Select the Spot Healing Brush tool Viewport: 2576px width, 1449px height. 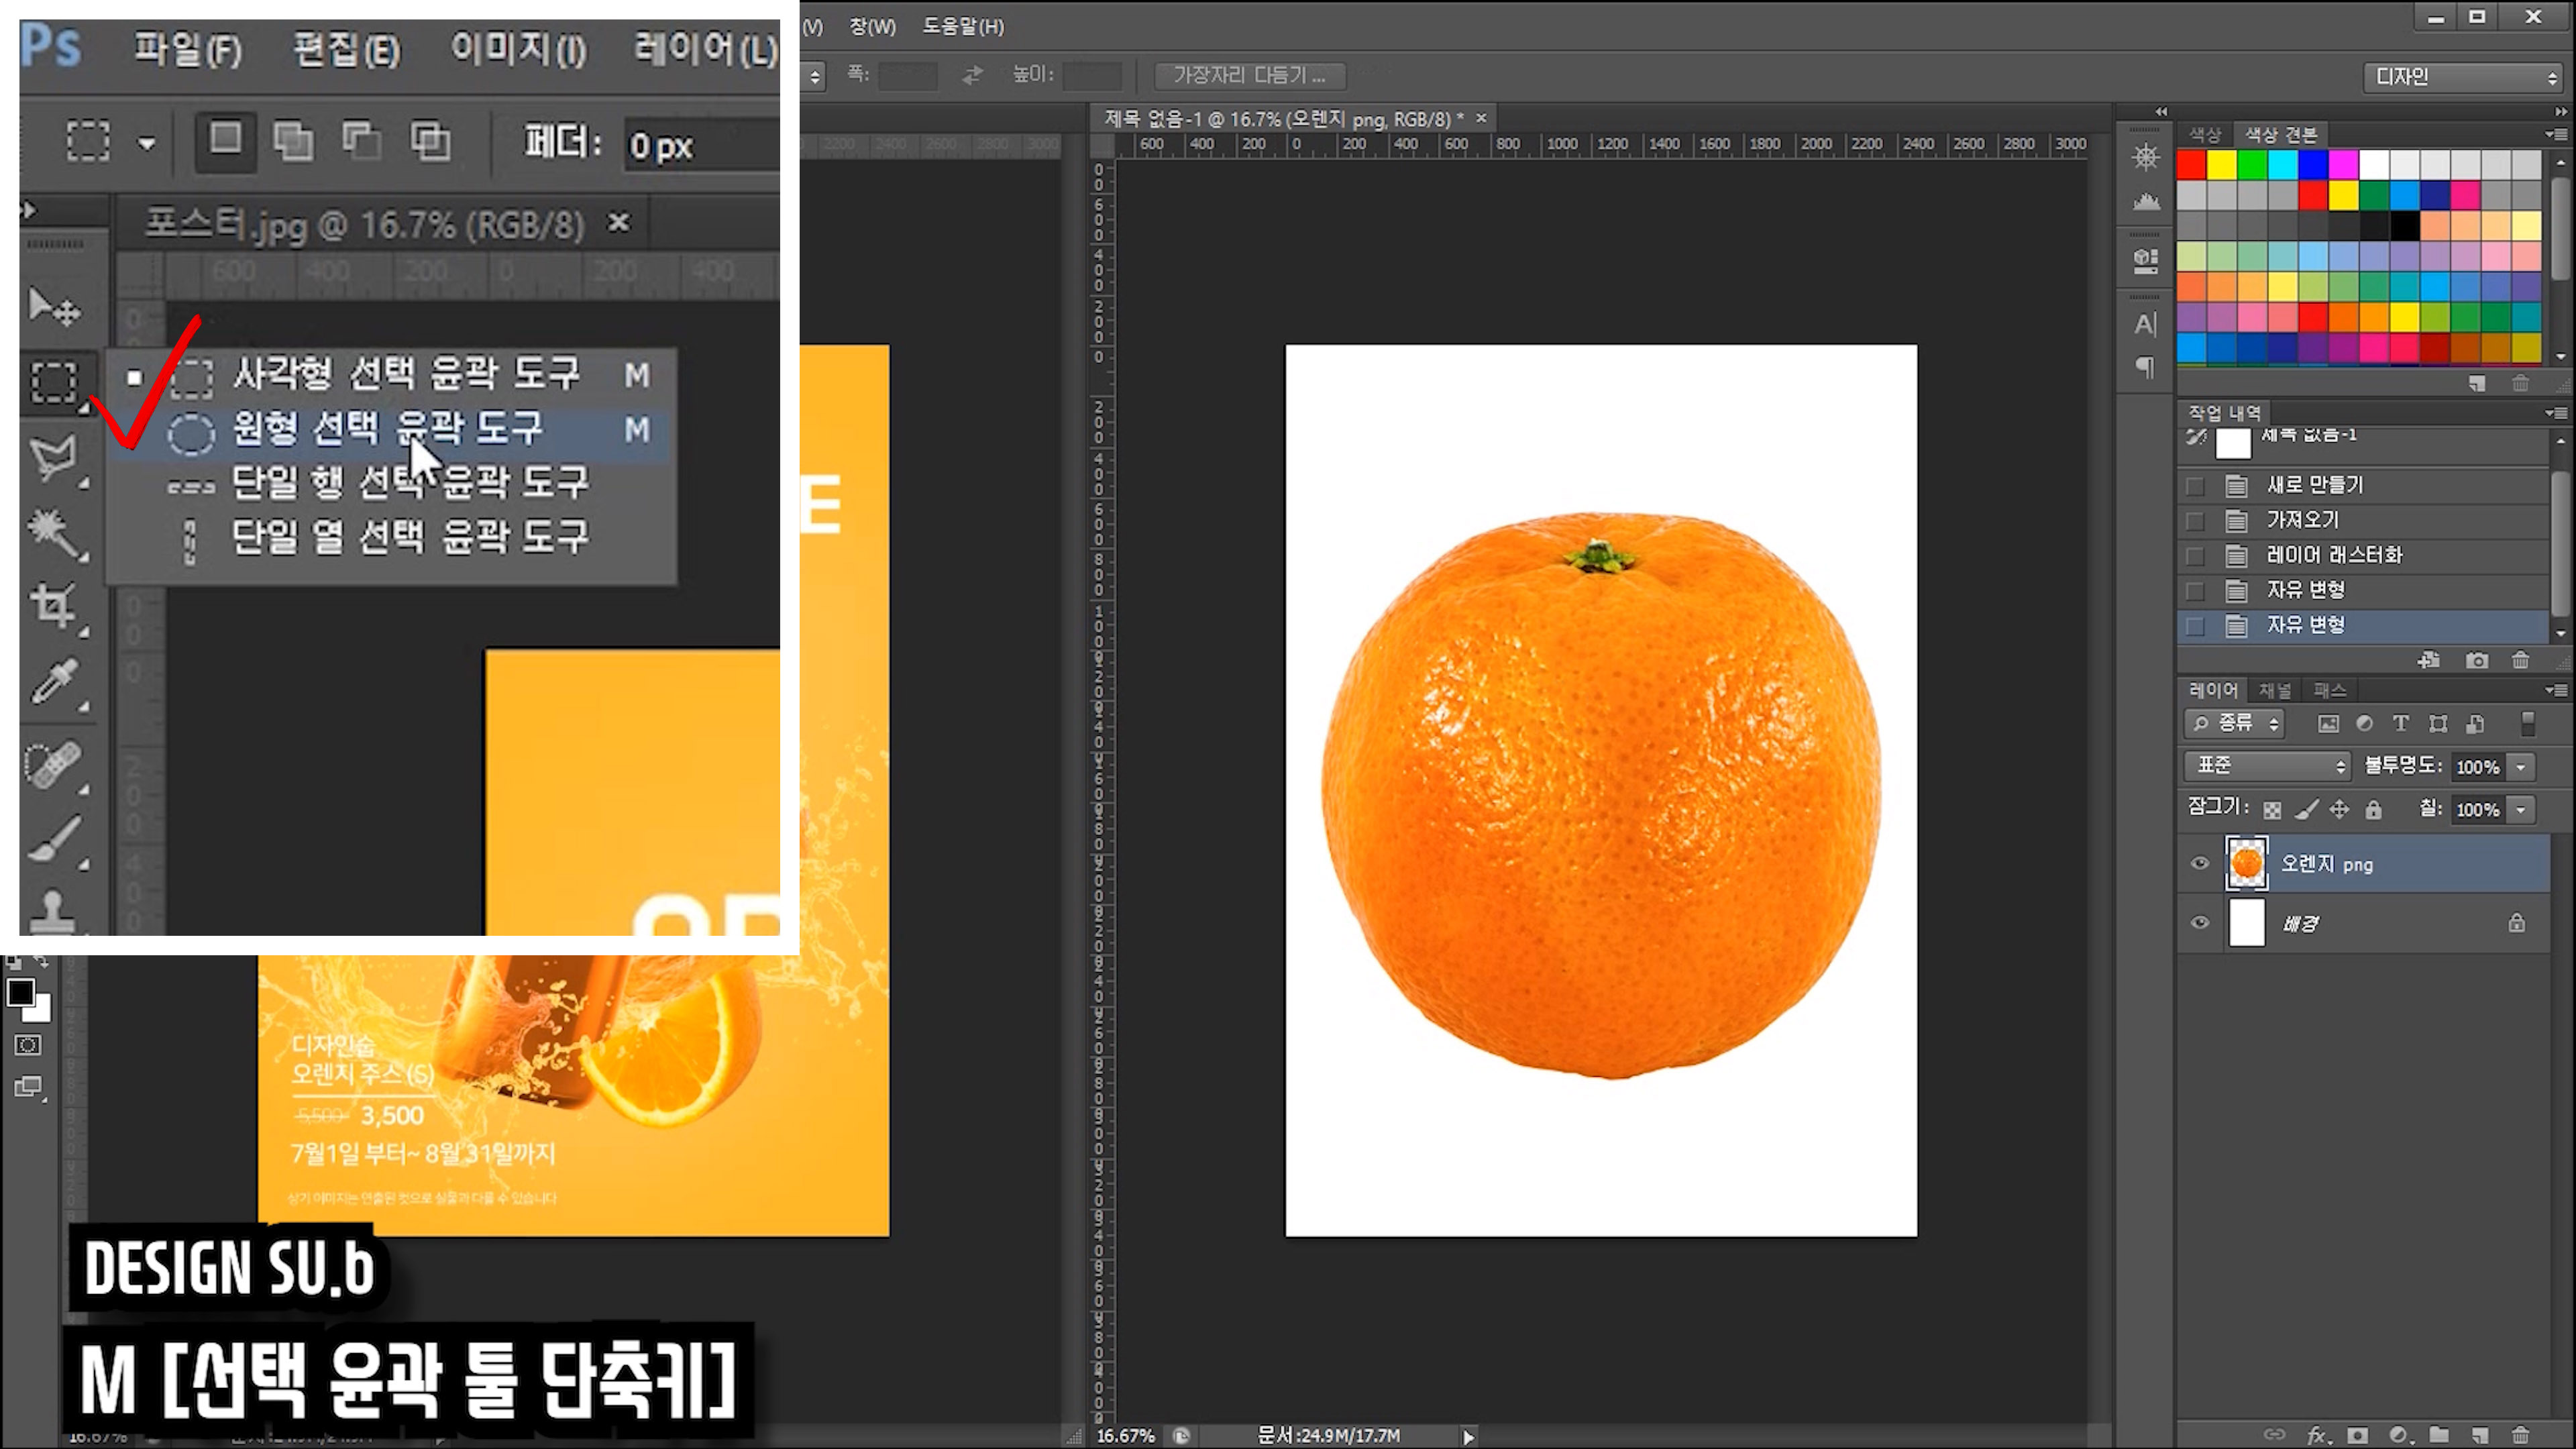click(x=54, y=765)
